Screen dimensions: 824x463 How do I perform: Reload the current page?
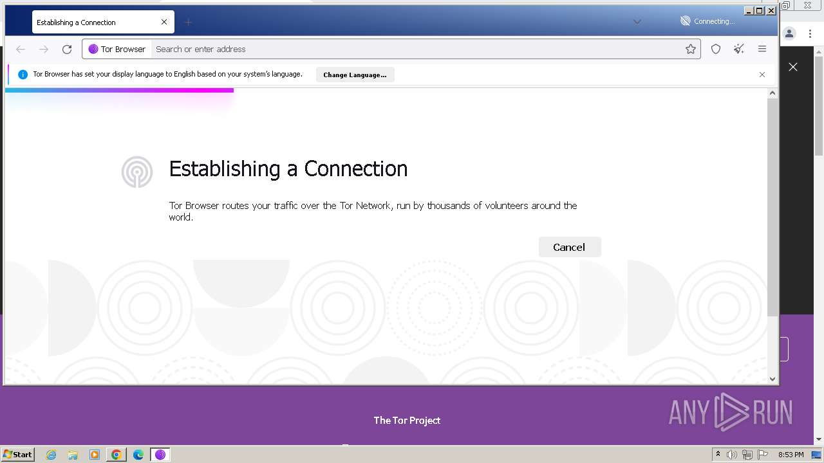[67, 49]
